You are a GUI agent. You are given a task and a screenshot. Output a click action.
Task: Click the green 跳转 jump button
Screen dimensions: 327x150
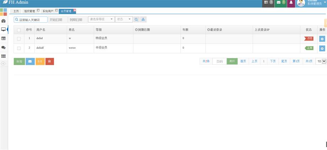click(x=232, y=61)
